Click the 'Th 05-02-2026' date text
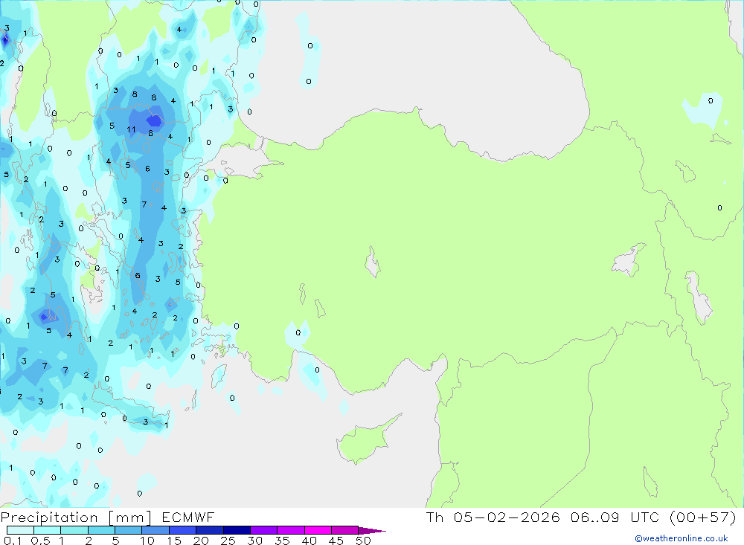The height and width of the screenshot is (545, 744). pyautogui.click(x=493, y=517)
